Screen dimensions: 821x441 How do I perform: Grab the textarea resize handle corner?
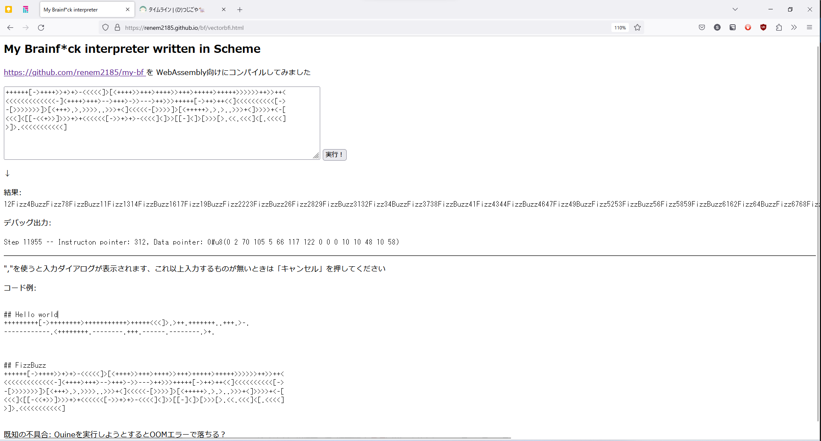pos(316,156)
